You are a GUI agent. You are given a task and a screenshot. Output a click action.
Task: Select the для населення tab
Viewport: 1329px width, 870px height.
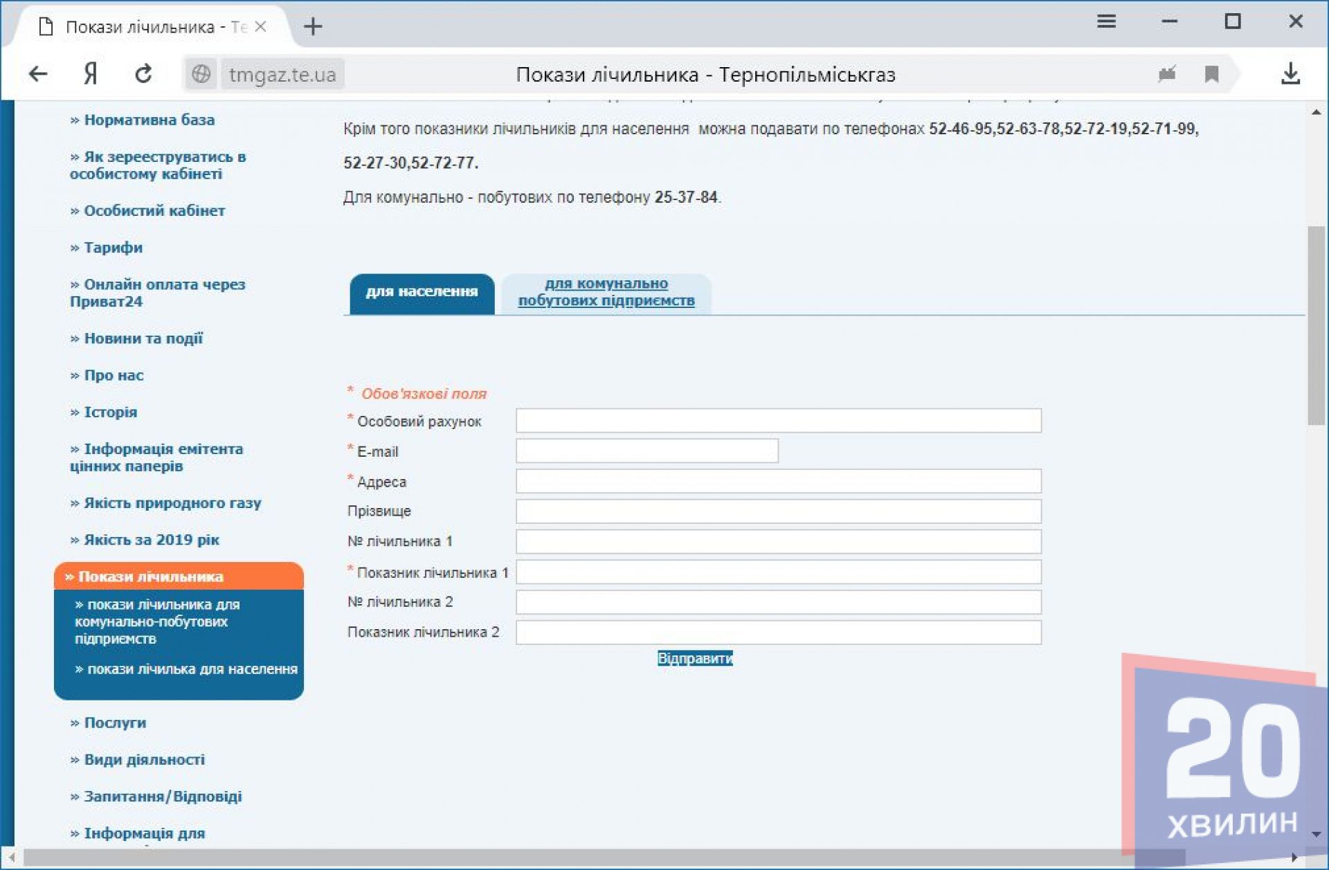coord(422,292)
